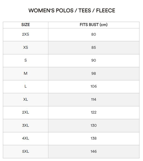
Task: Click the bust value 90
Action: pyautogui.click(x=94, y=60)
